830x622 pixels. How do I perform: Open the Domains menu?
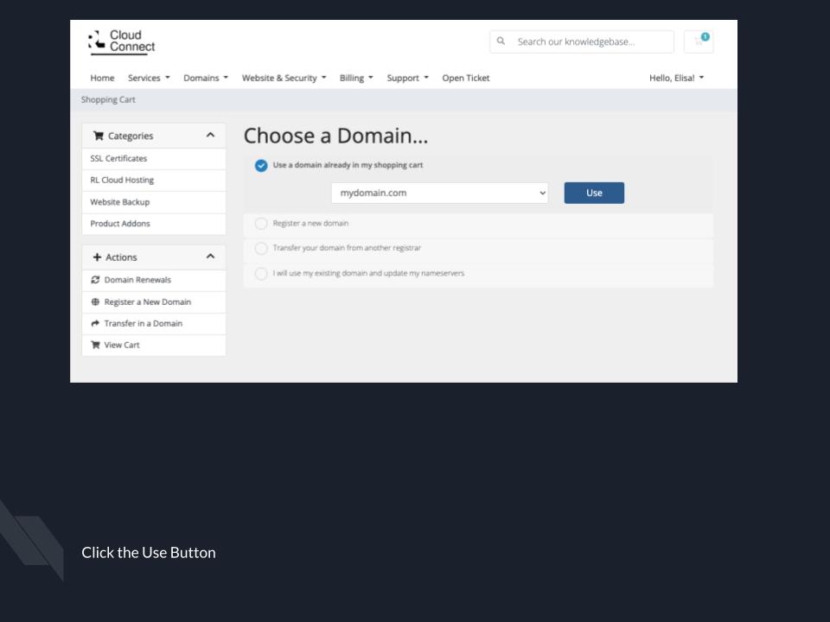click(206, 78)
